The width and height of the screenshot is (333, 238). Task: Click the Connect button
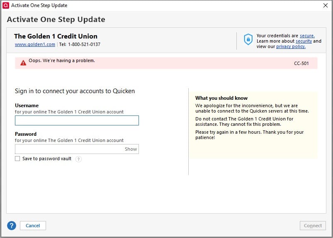[313, 226]
